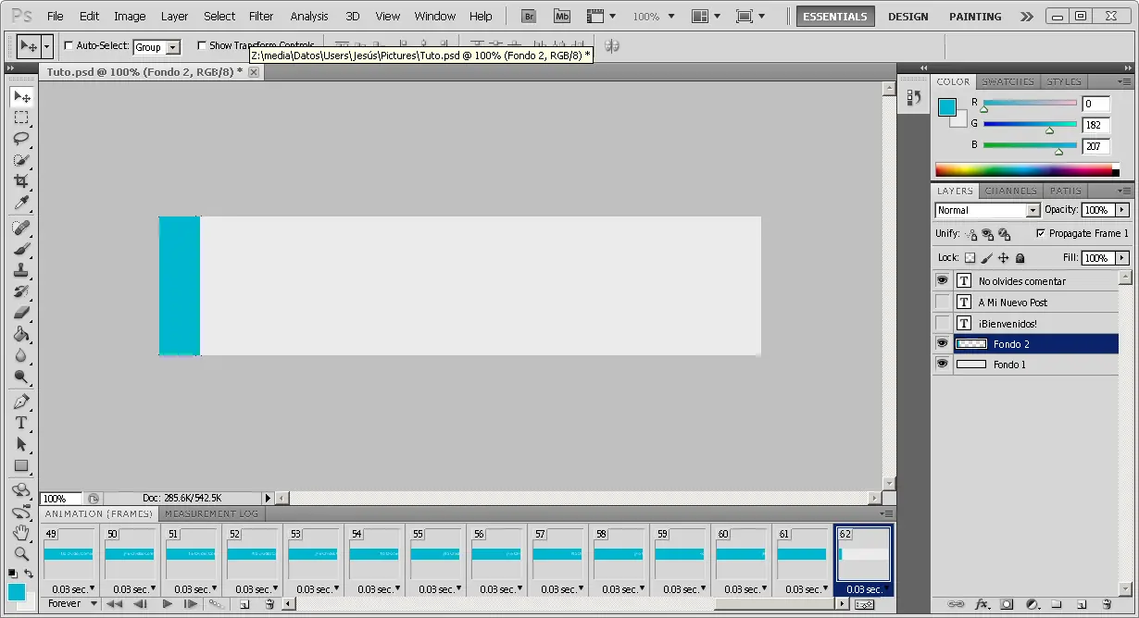The width and height of the screenshot is (1139, 618).
Task: Expand the workspace switcher chevrons
Action: click(x=1026, y=17)
